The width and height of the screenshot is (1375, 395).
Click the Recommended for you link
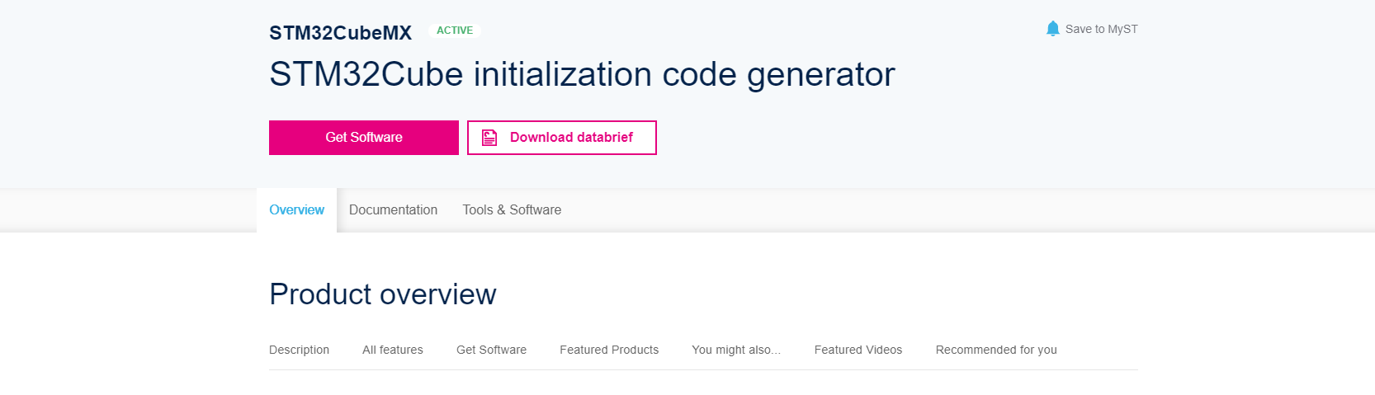[996, 350]
